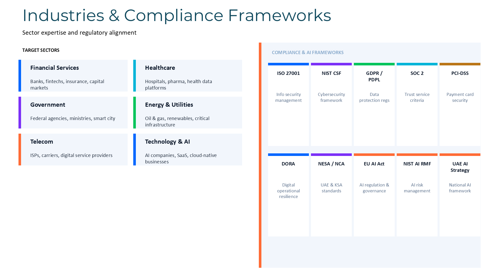
Task: Select the 'UAE AI Strategy' framework title
Action: 460,167
